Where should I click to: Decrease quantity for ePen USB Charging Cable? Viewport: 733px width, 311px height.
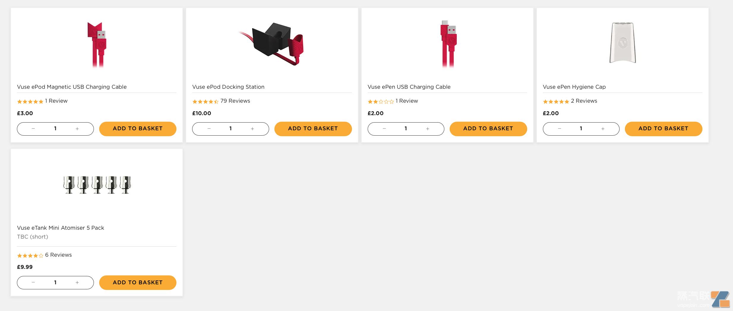(384, 129)
